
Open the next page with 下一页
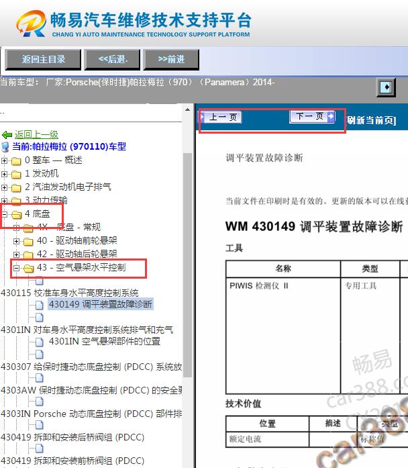point(312,116)
